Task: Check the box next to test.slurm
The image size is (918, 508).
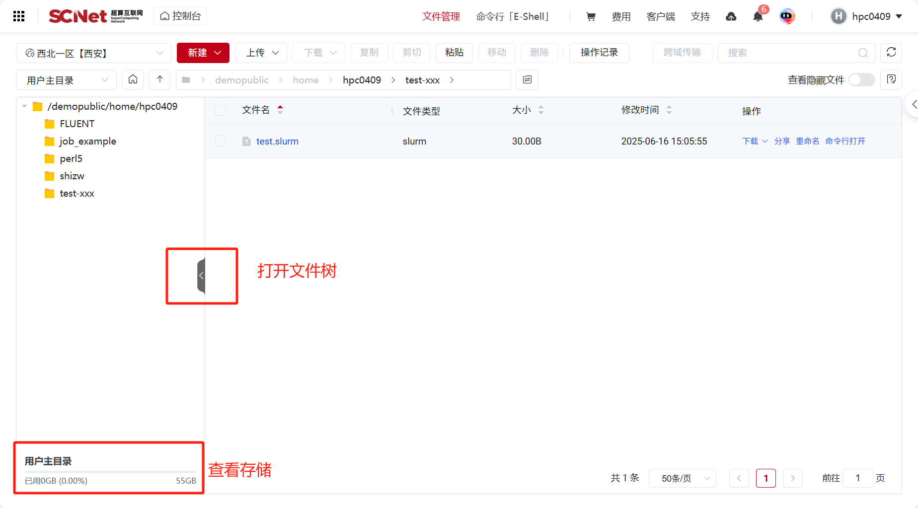Action: [221, 141]
